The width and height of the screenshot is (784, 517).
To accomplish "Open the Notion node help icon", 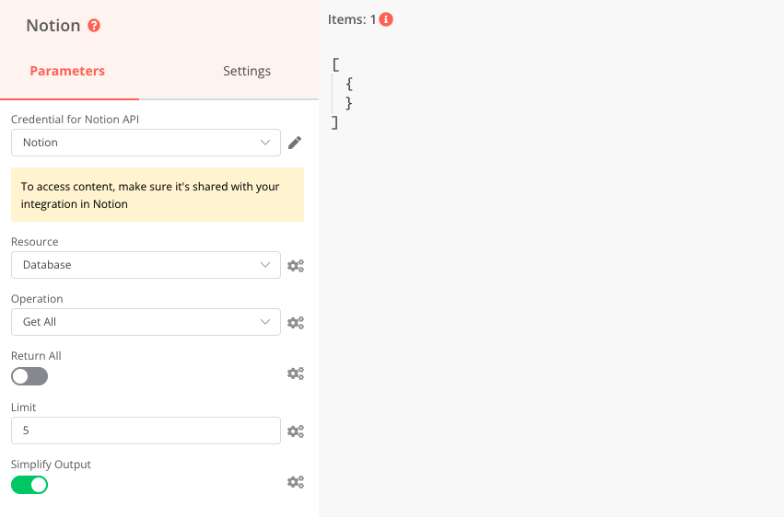I will (94, 26).
